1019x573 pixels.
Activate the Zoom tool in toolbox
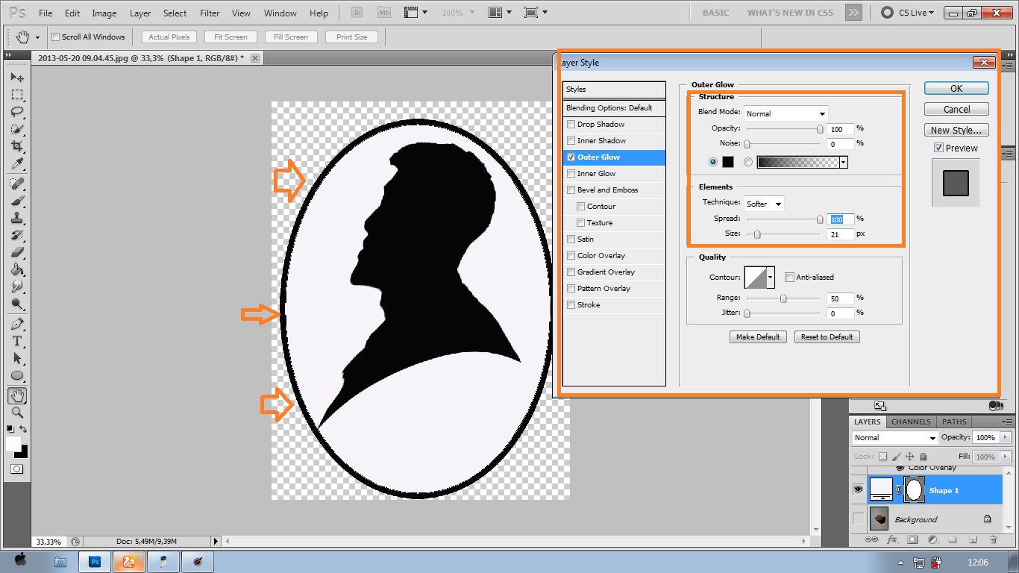[x=17, y=413]
